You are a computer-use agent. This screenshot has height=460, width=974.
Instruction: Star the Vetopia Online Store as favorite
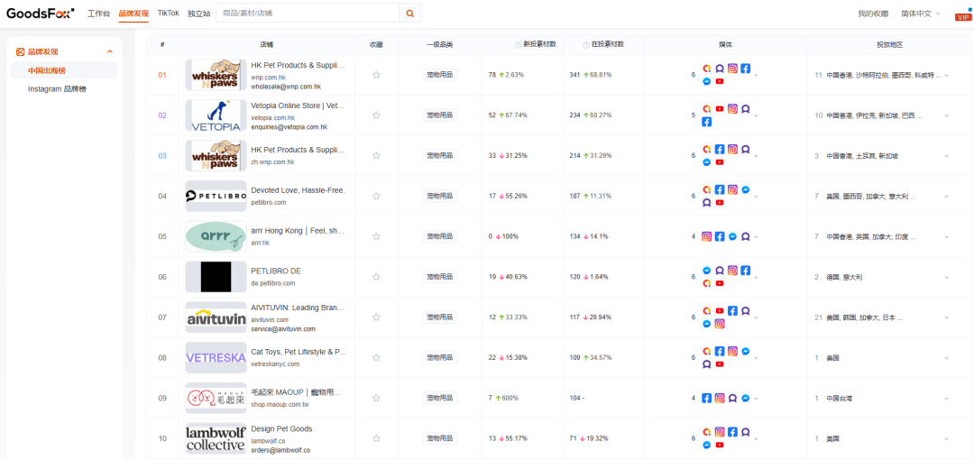[x=376, y=115]
